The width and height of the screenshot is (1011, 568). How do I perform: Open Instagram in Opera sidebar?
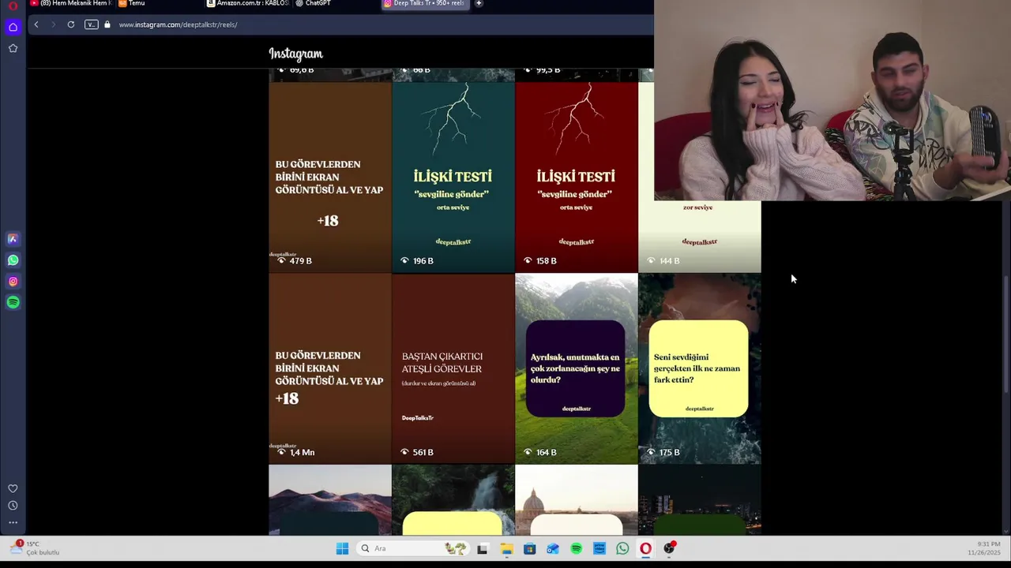pyautogui.click(x=13, y=281)
